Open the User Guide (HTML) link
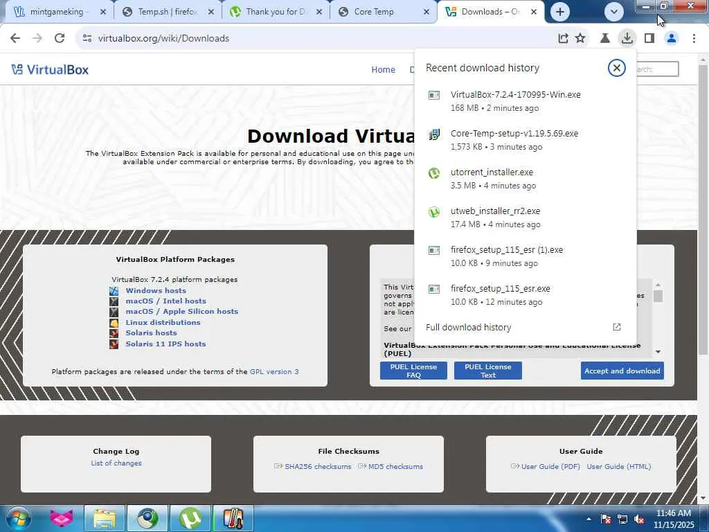This screenshot has height=532, width=709. 618,466
